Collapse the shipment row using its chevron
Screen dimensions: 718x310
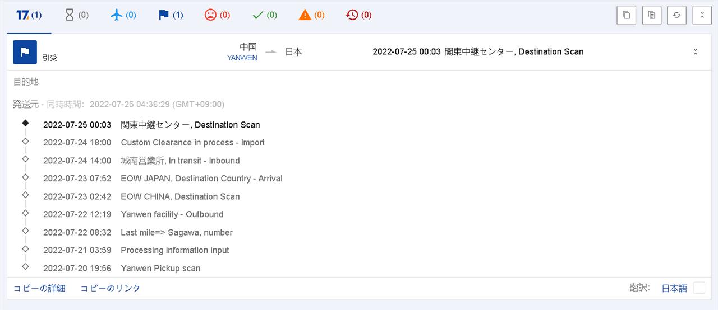(696, 52)
